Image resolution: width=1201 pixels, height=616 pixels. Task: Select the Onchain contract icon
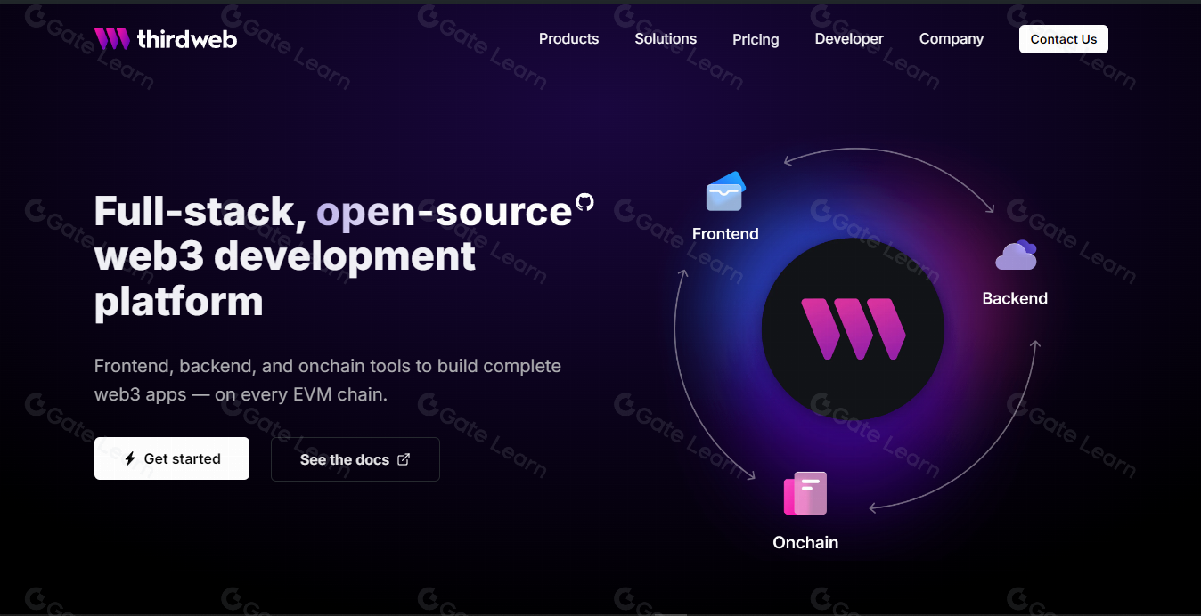805,493
